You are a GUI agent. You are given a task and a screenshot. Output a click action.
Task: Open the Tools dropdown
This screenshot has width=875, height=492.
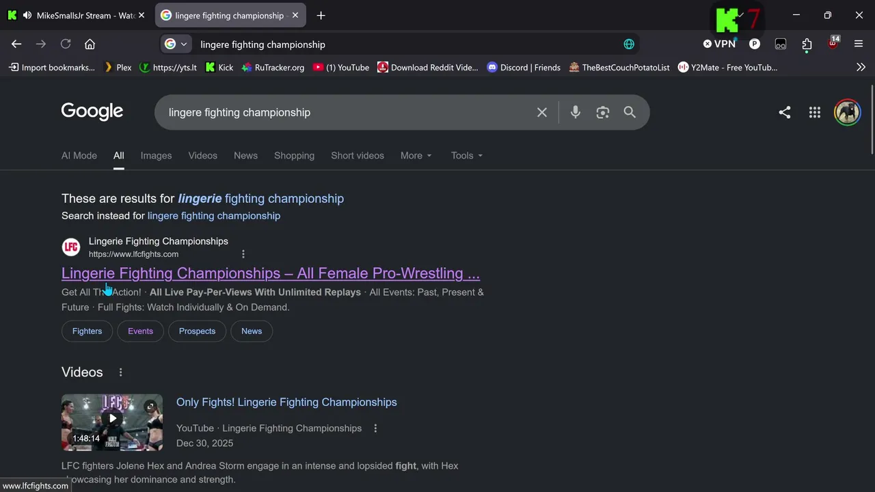467,155
